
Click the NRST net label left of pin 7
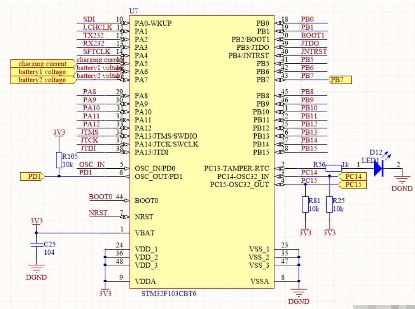click(98, 213)
